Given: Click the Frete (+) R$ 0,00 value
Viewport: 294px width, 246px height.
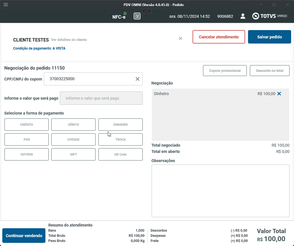Looking at the screenshot, I should 239,241.
